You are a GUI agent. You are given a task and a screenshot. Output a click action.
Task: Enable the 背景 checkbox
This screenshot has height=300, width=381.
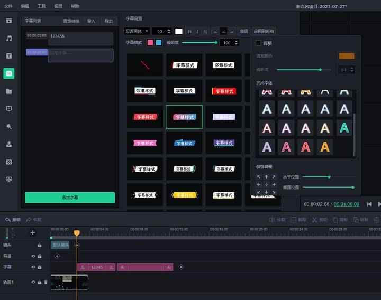(x=258, y=43)
